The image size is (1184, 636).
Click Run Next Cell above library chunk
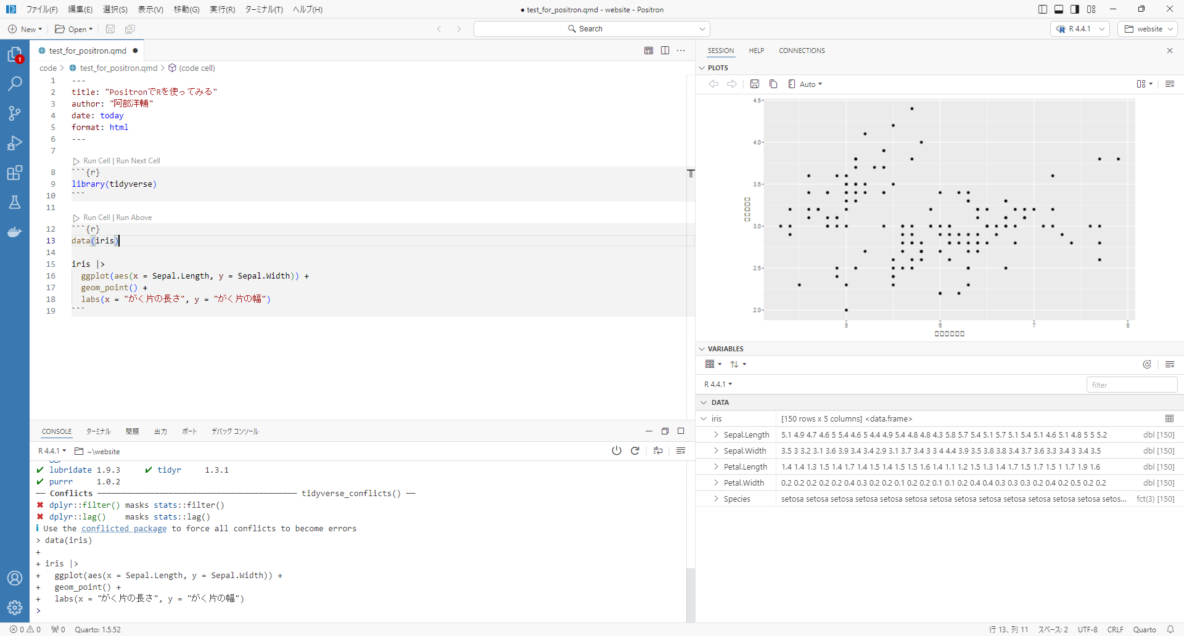click(x=138, y=161)
